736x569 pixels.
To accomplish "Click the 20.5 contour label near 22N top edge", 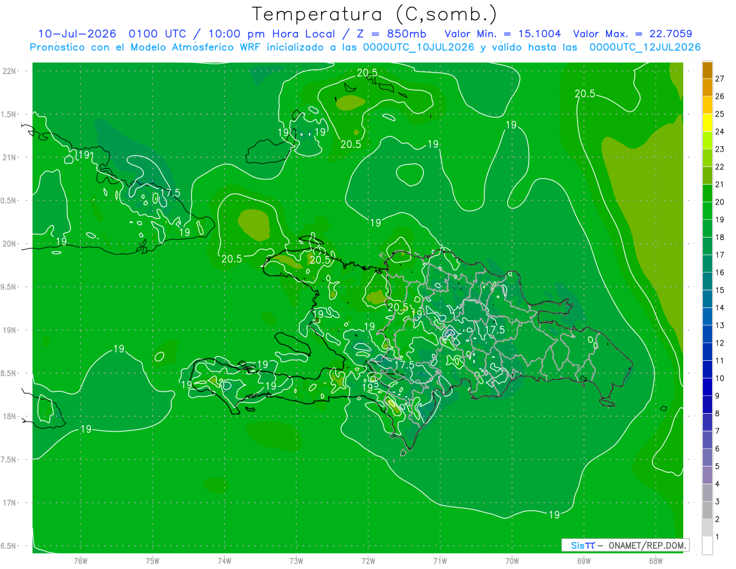I will tap(367, 73).
